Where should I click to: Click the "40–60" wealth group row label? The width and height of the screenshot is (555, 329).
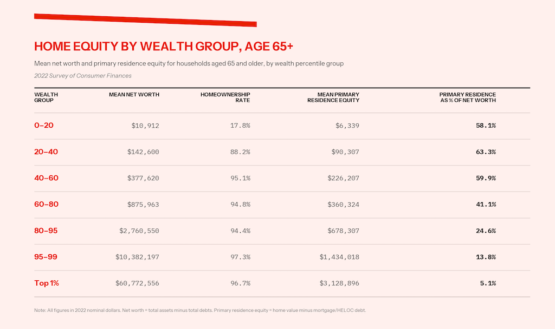pyautogui.click(x=46, y=178)
